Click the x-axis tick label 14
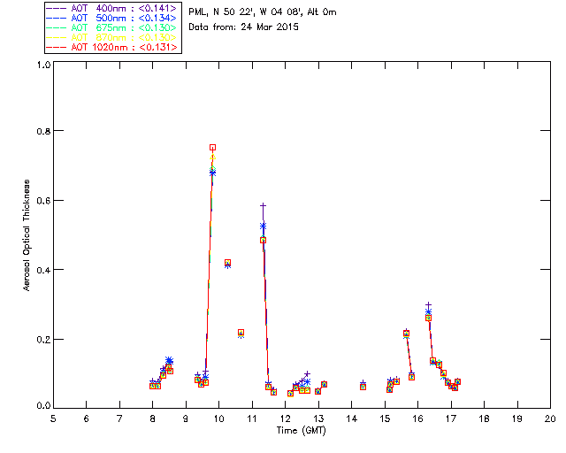This screenshot has width=566, height=453. [352, 419]
